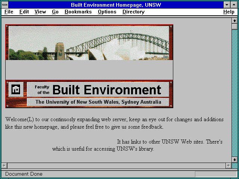The height and width of the screenshot is (179, 239).
Task: Open the window control menu box
Action: (5, 5)
